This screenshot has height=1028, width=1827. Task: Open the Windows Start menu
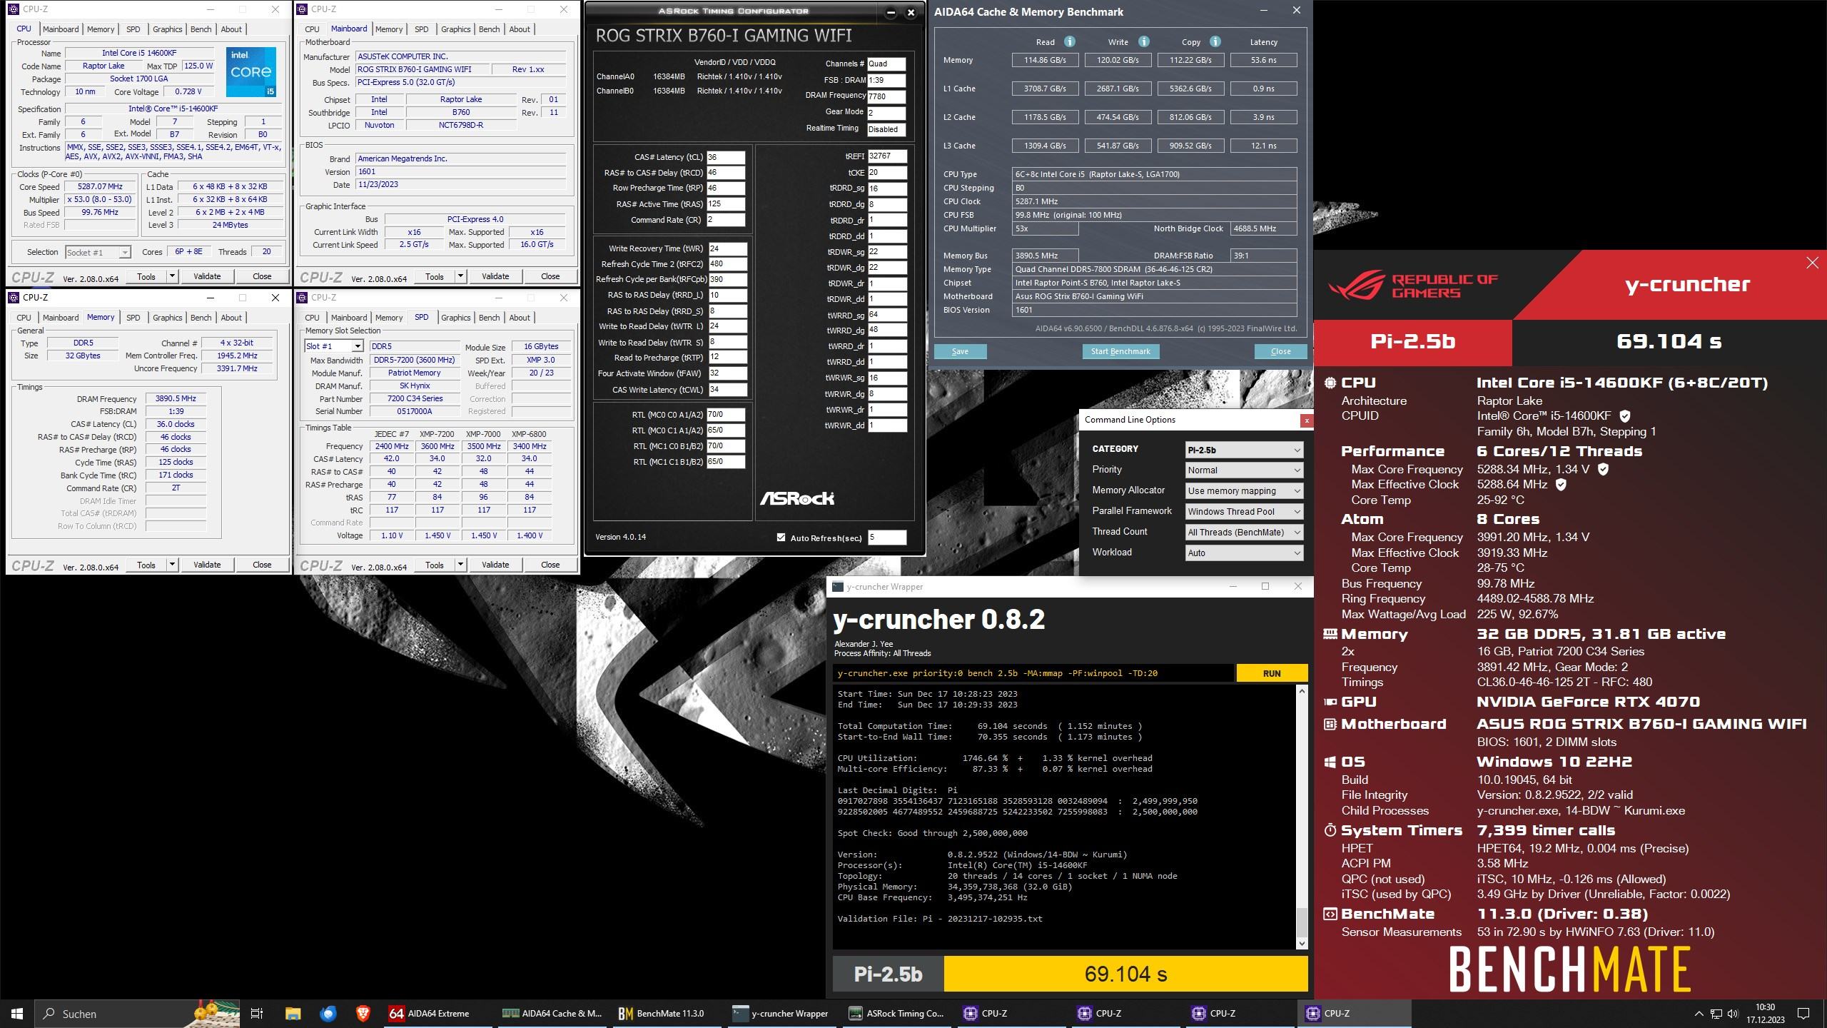[x=17, y=1013]
